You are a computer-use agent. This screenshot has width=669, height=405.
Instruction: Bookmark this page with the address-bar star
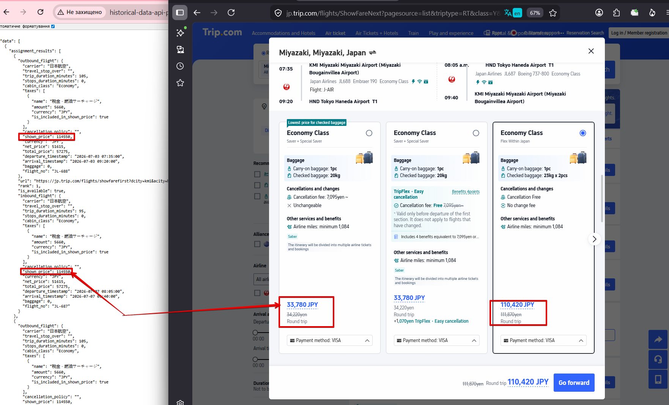(x=553, y=13)
